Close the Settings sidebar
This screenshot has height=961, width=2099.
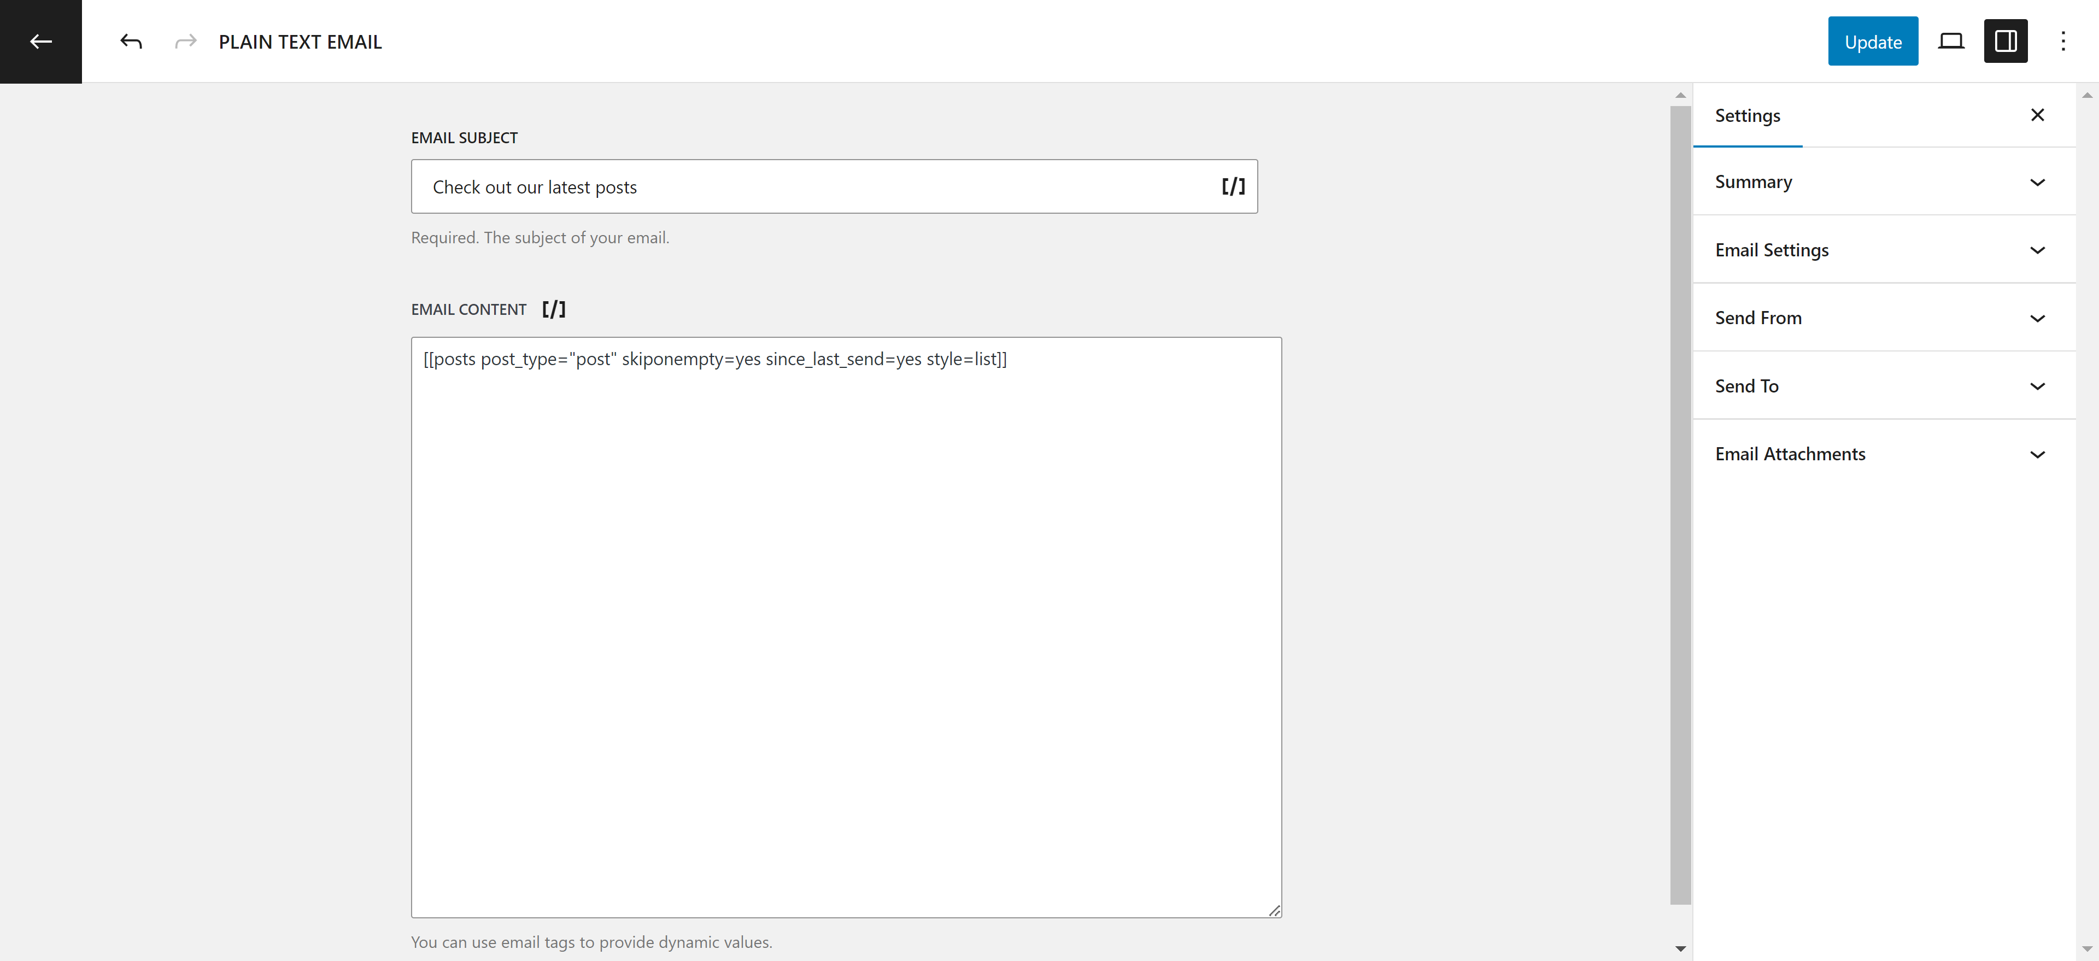click(2037, 115)
